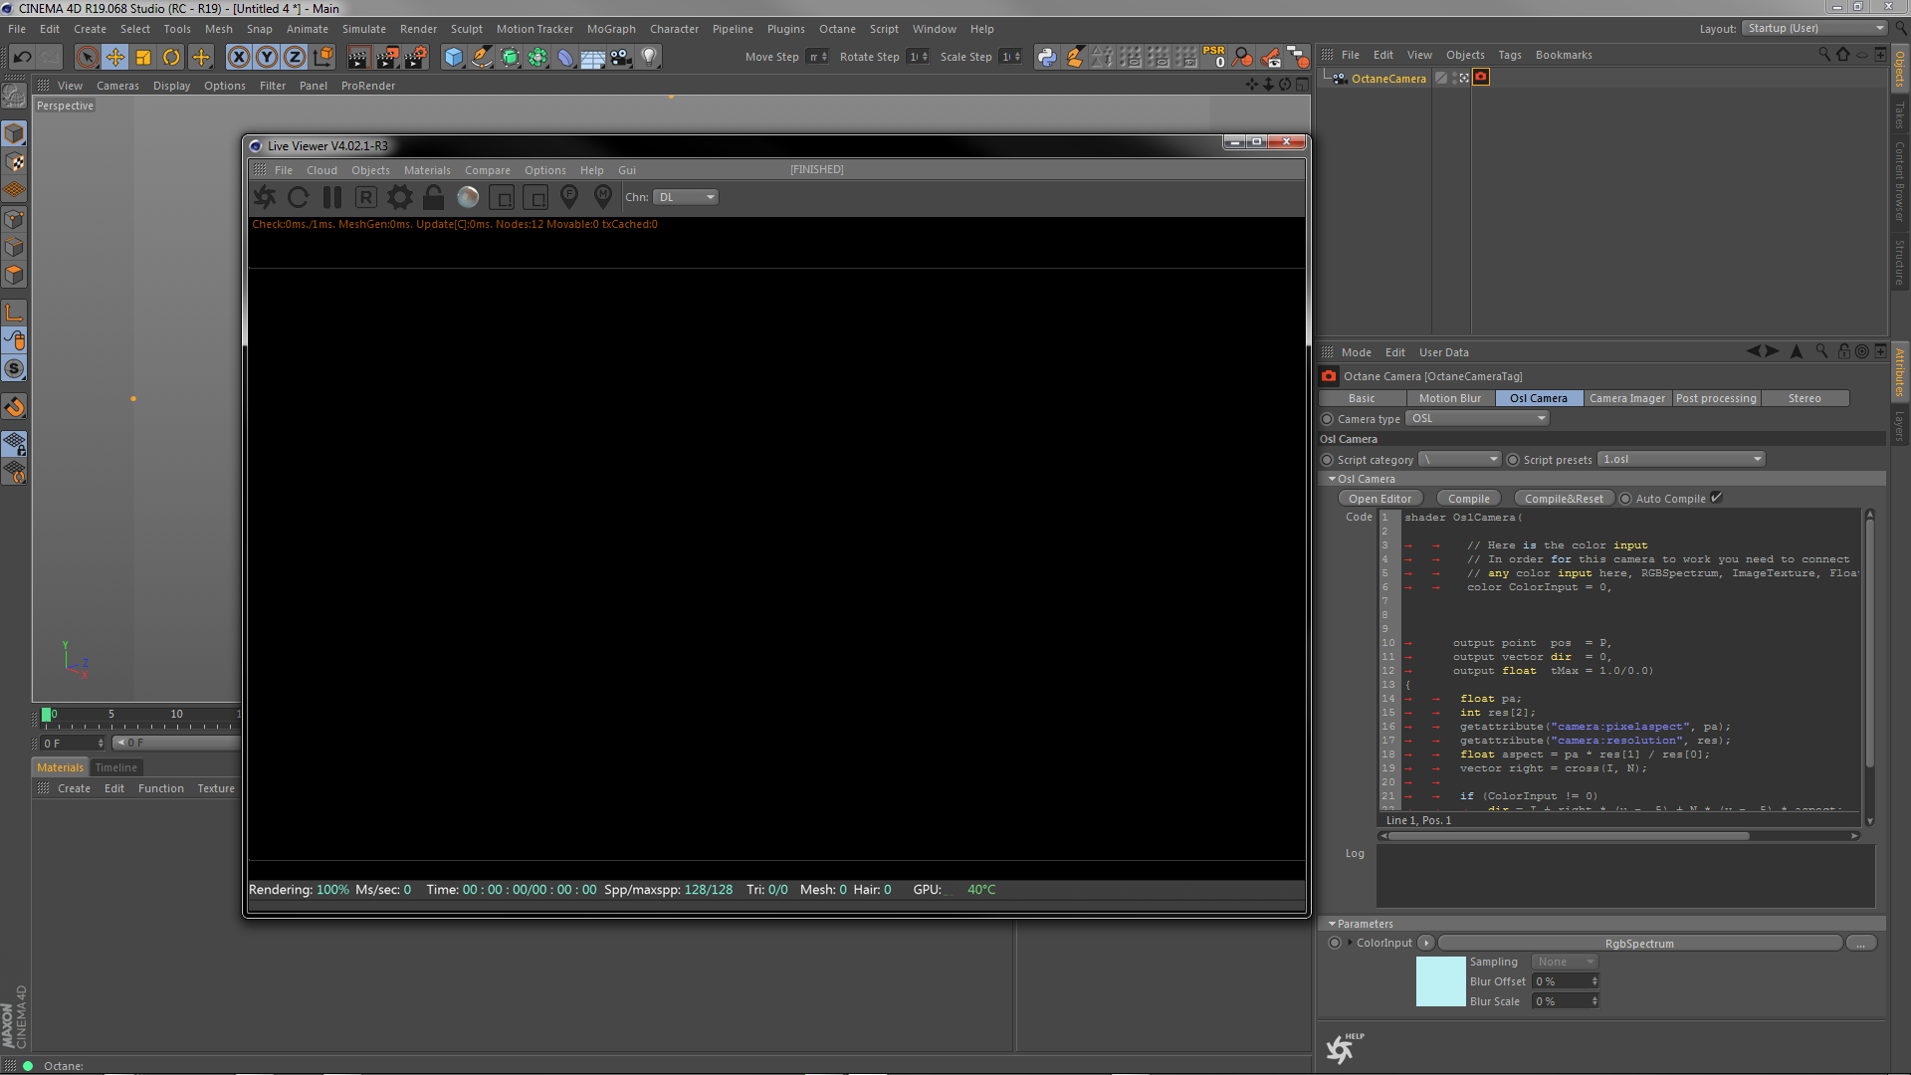The width and height of the screenshot is (1911, 1075).
Task: Toggle the Auto Compile checkbox
Action: click(1716, 498)
